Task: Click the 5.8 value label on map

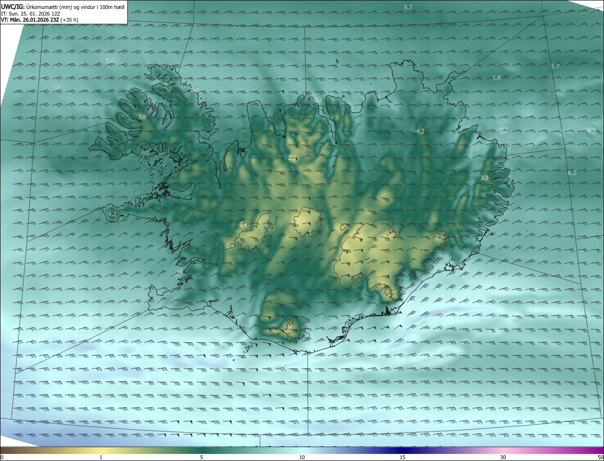Action: 496,78
